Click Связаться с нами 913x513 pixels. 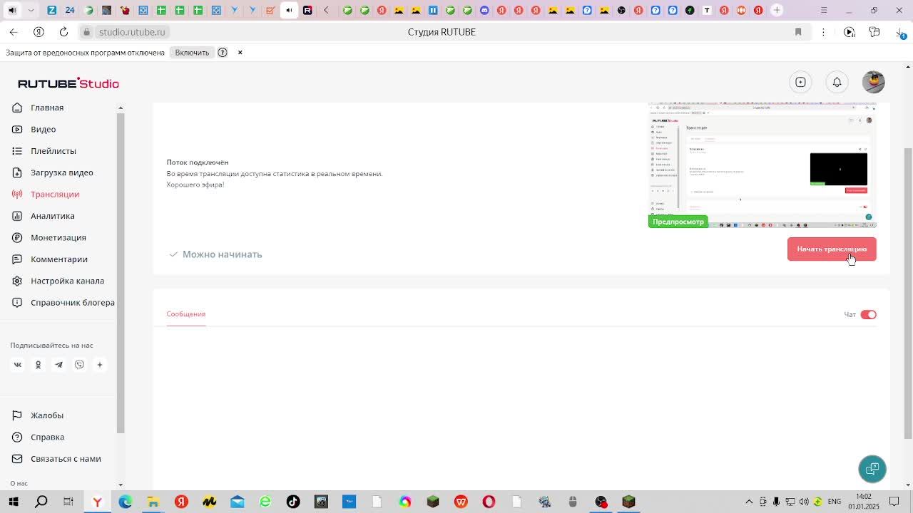[66, 459]
